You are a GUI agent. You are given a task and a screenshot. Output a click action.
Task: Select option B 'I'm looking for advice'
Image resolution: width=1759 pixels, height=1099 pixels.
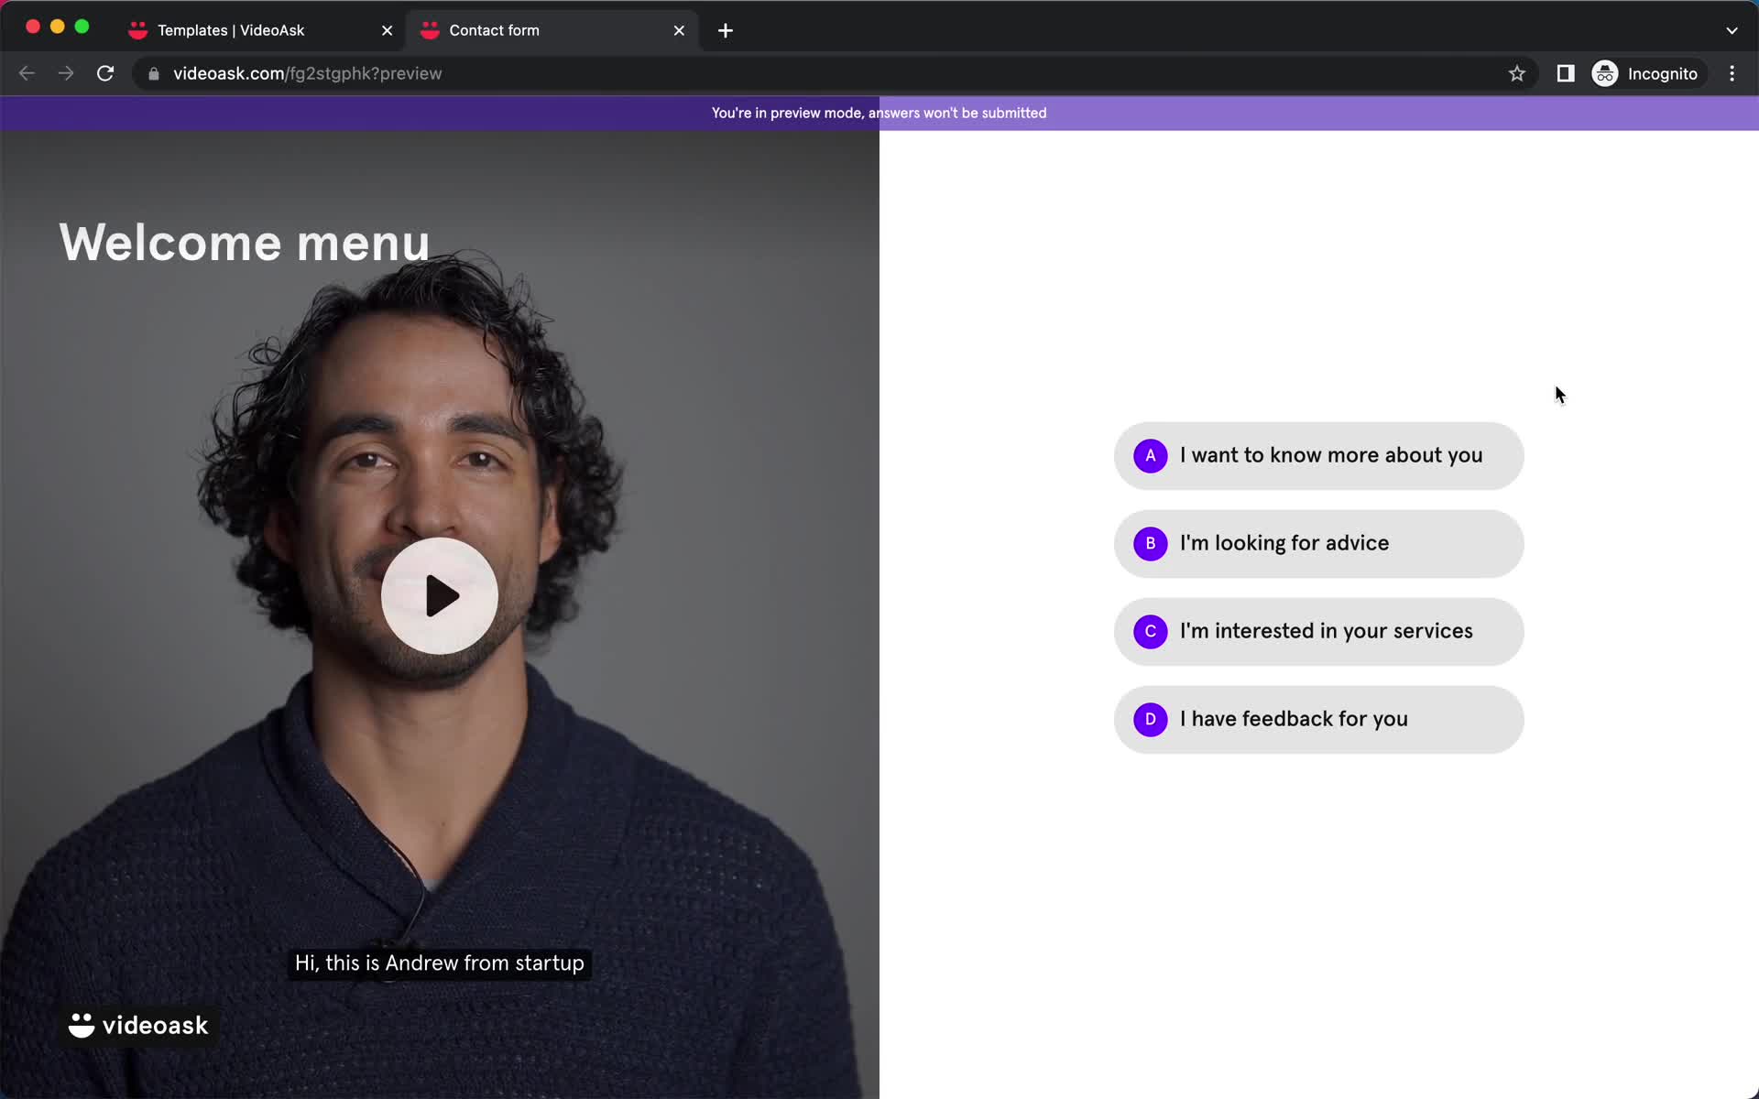[x=1317, y=543]
